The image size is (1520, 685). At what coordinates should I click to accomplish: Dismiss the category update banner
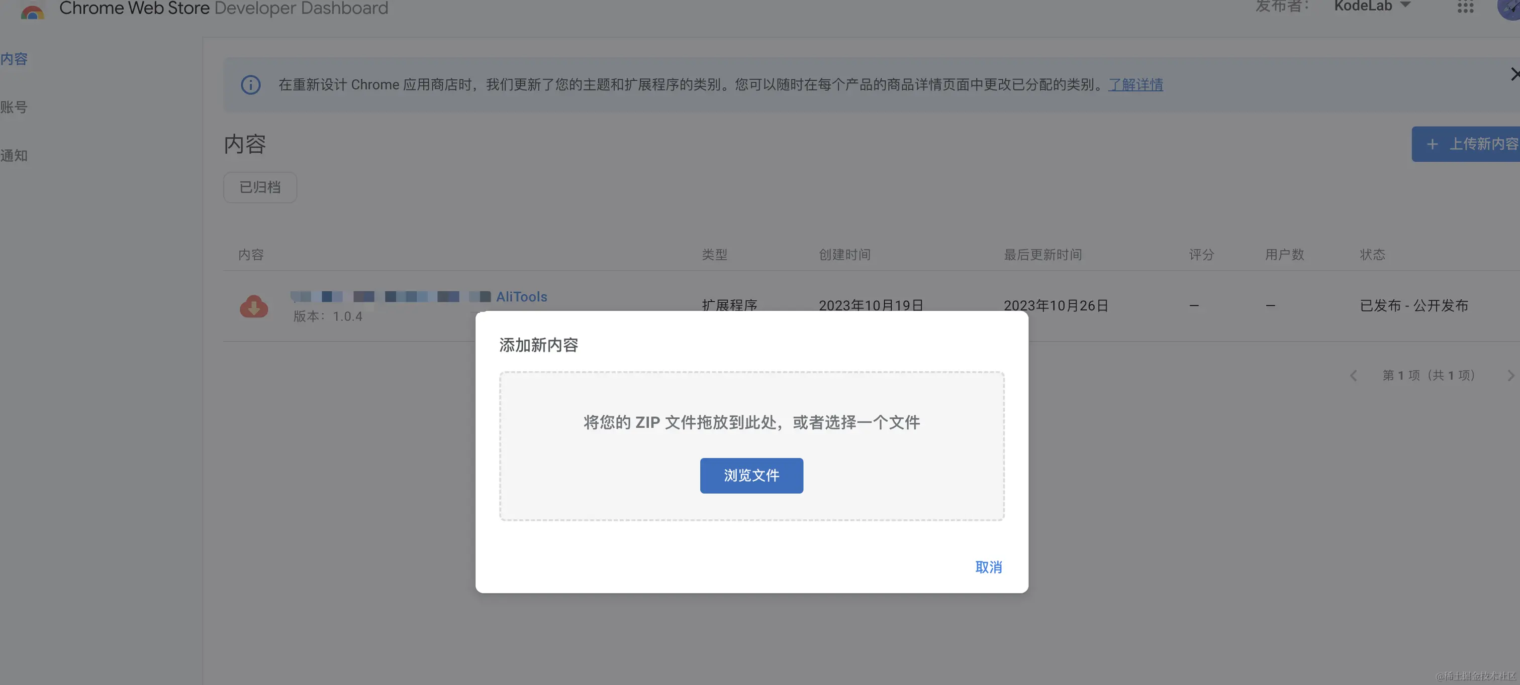click(1513, 74)
